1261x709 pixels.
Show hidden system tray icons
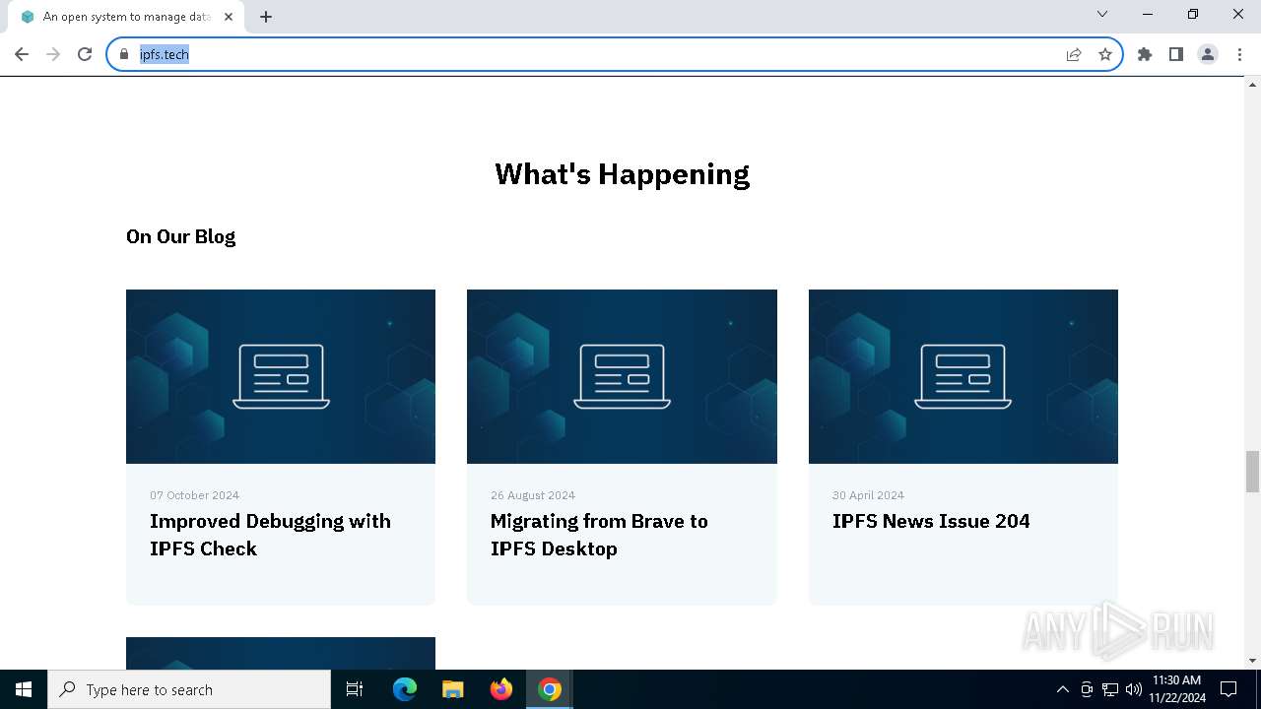pyautogui.click(x=1062, y=689)
